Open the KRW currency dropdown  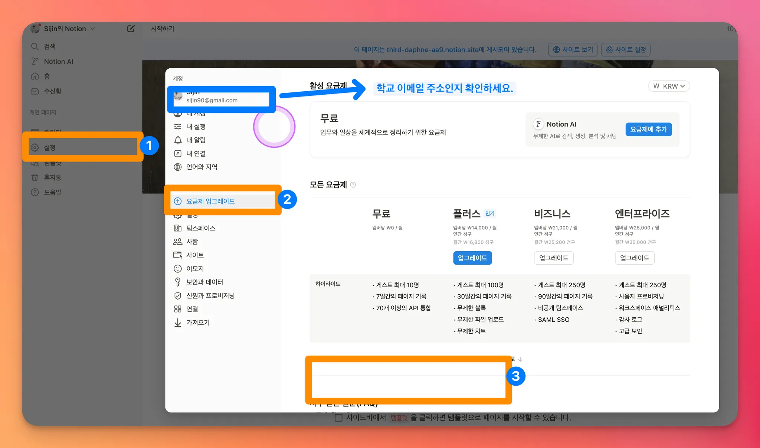[x=669, y=86]
